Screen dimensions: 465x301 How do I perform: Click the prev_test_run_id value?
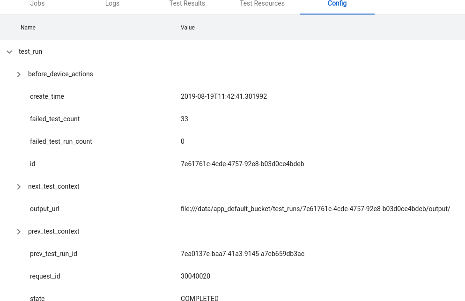(242, 254)
